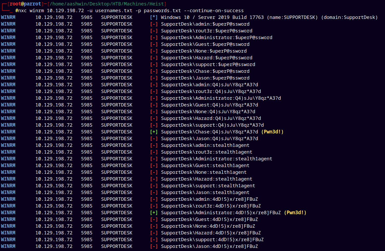Click the --continue-on-success flag
The height and width of the screenshot is (251, 385).
pyautogui.click(x=214, y=11)
